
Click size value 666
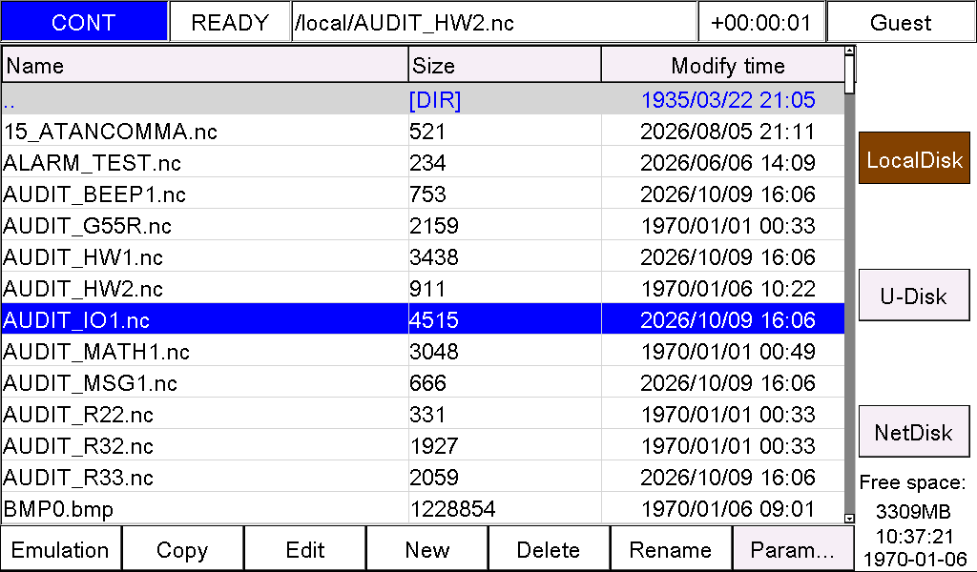pos(428,383)
